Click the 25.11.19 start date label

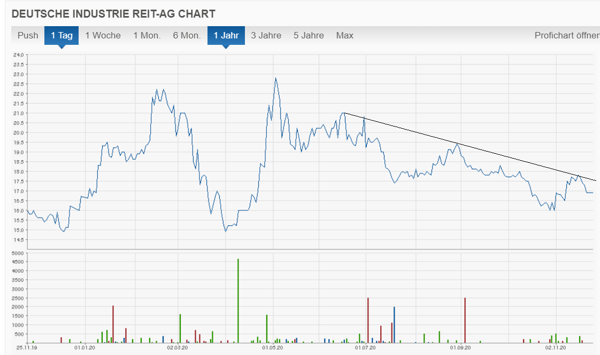pos(26,348)
